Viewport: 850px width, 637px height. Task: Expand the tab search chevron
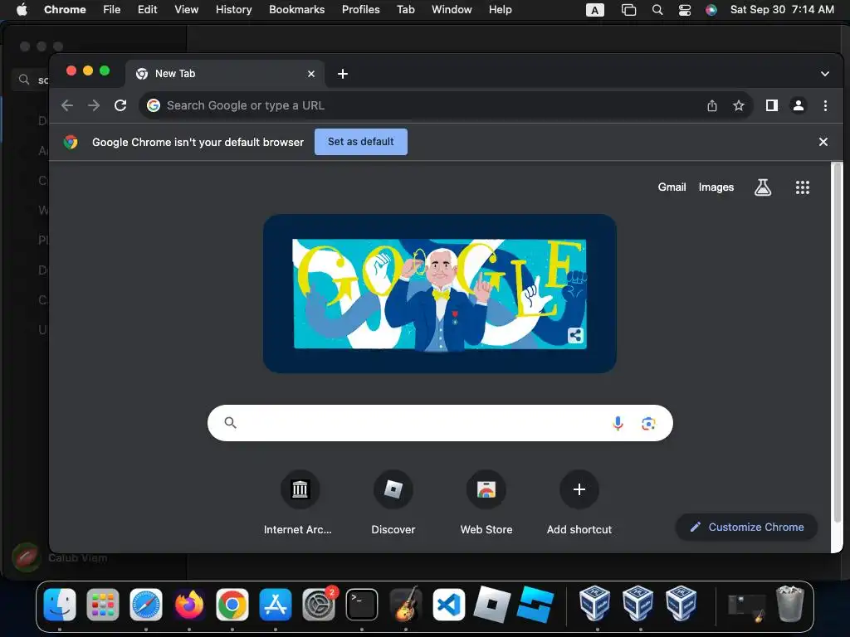point(824,74)
